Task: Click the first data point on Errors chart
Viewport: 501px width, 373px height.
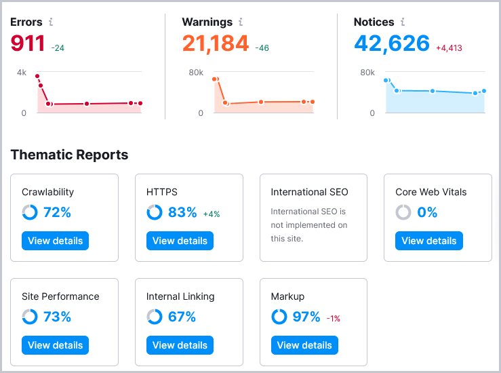Action: tap(37, 76)
